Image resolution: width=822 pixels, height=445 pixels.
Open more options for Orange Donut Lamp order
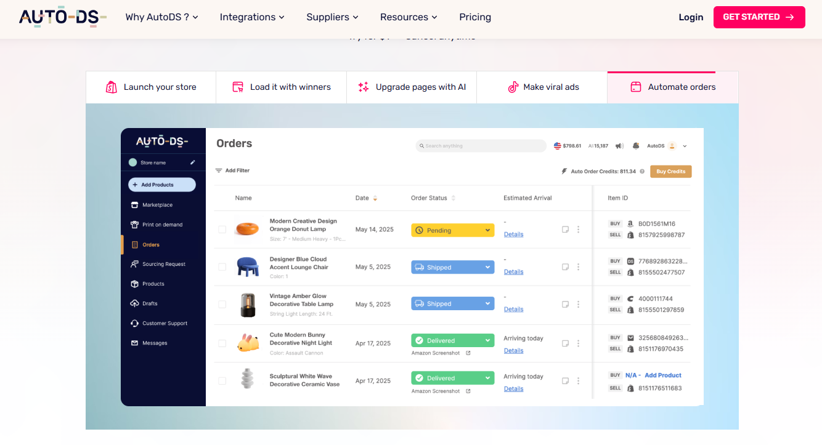578,230
